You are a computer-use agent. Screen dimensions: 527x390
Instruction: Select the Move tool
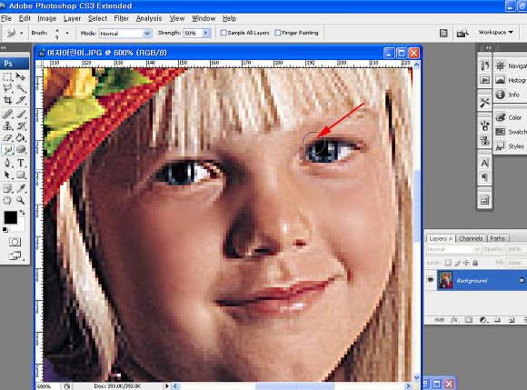(21, 76)
